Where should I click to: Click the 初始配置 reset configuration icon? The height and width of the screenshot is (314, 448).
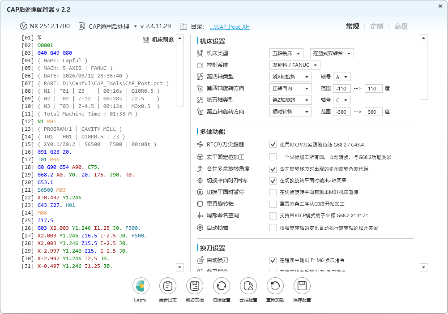[221, 286]
